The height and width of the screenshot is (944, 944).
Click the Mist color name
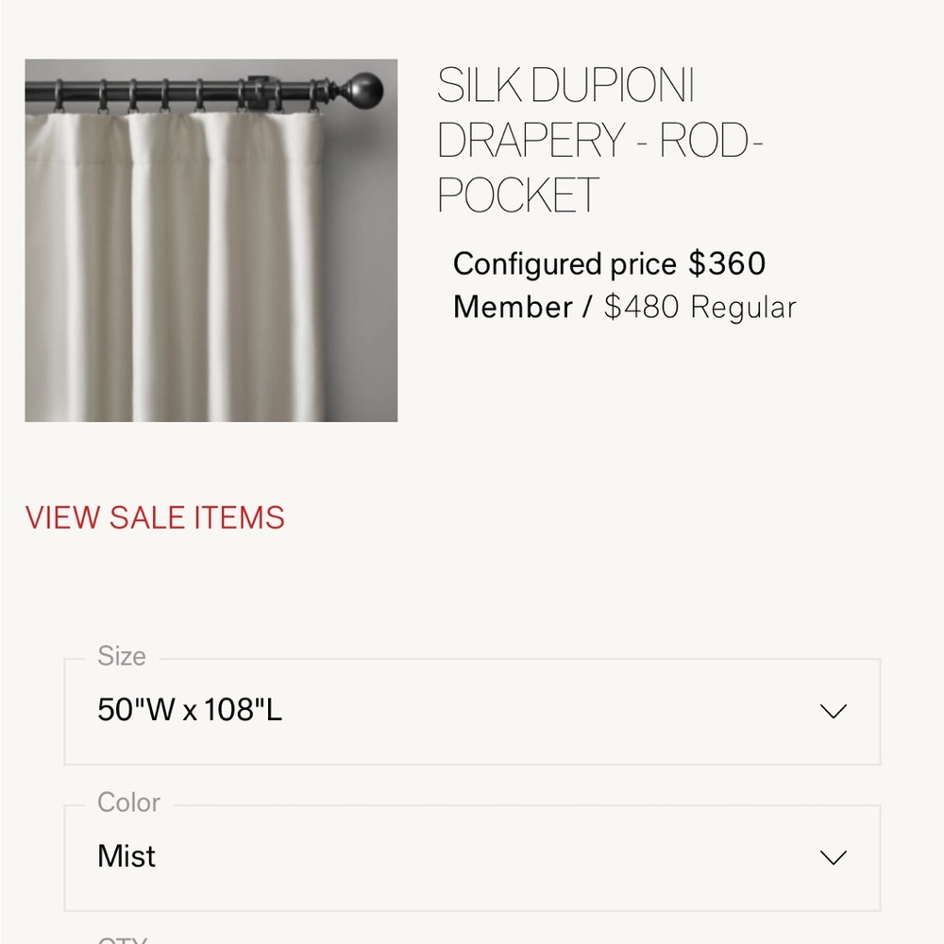click(x=127, y=857)
